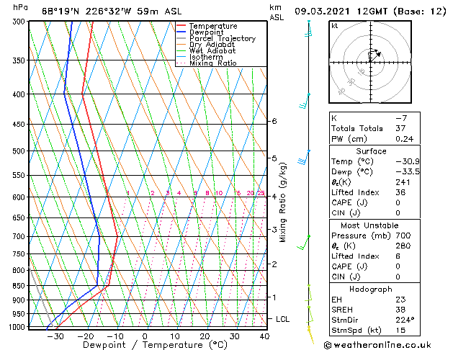Click the blue Dewpoint legend line
The width and height of the screenshot is (453, 350).
tap(181, 32)
